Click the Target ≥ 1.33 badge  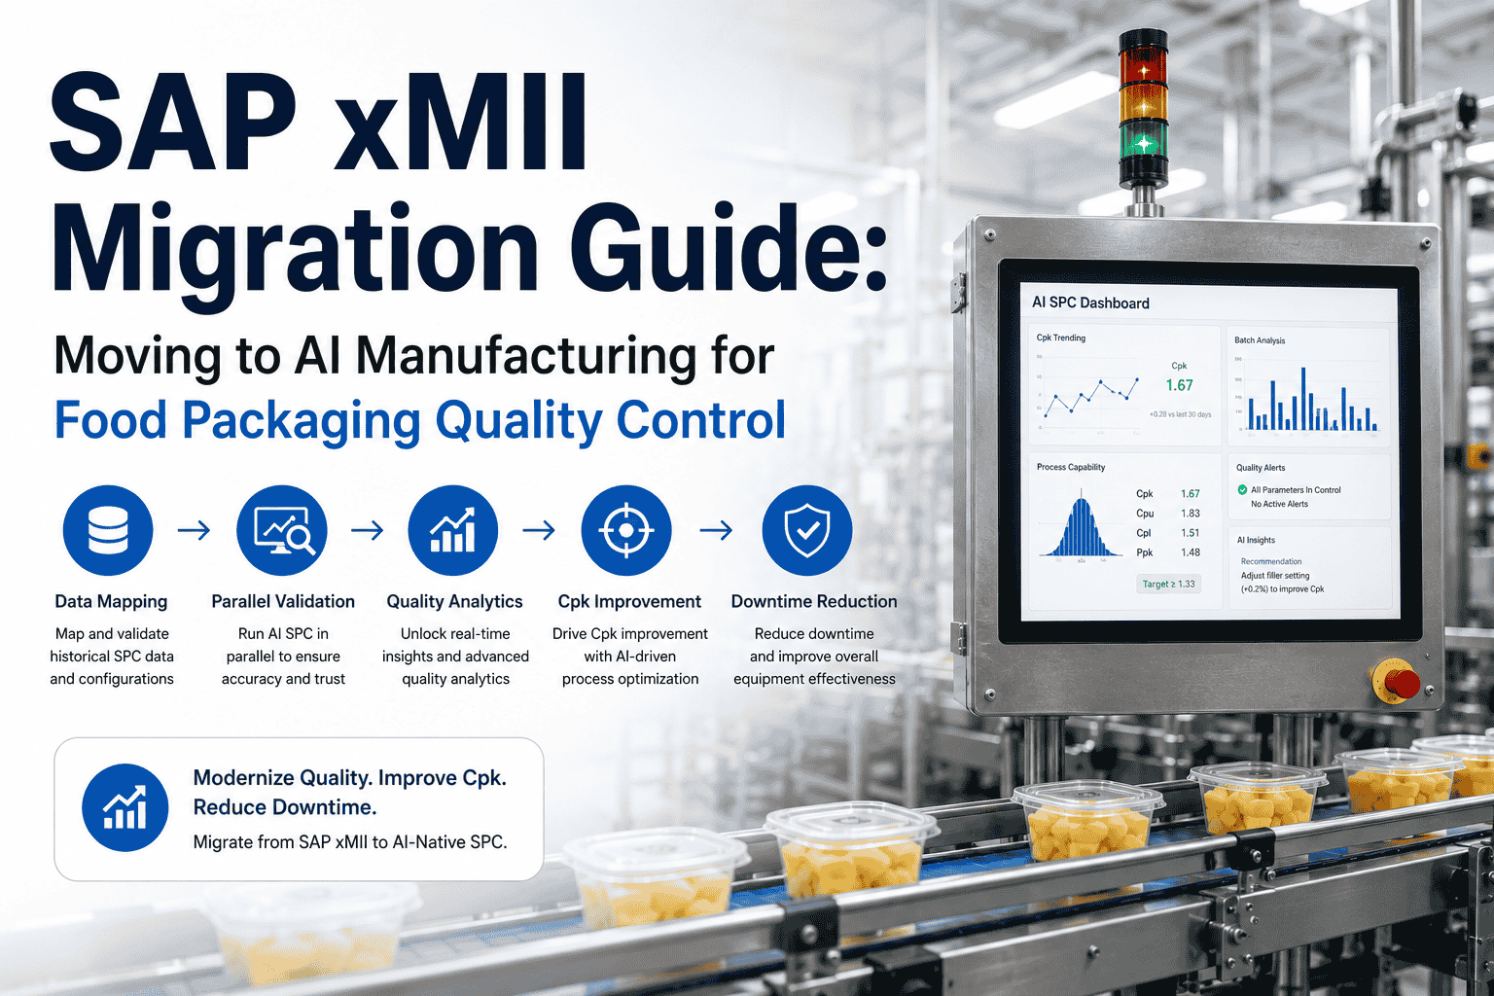tap(1169, 585)
